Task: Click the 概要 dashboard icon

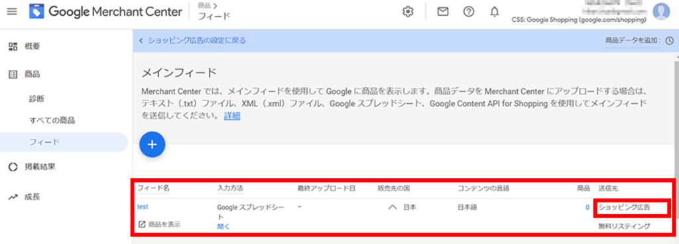Action: pos(13,46)
